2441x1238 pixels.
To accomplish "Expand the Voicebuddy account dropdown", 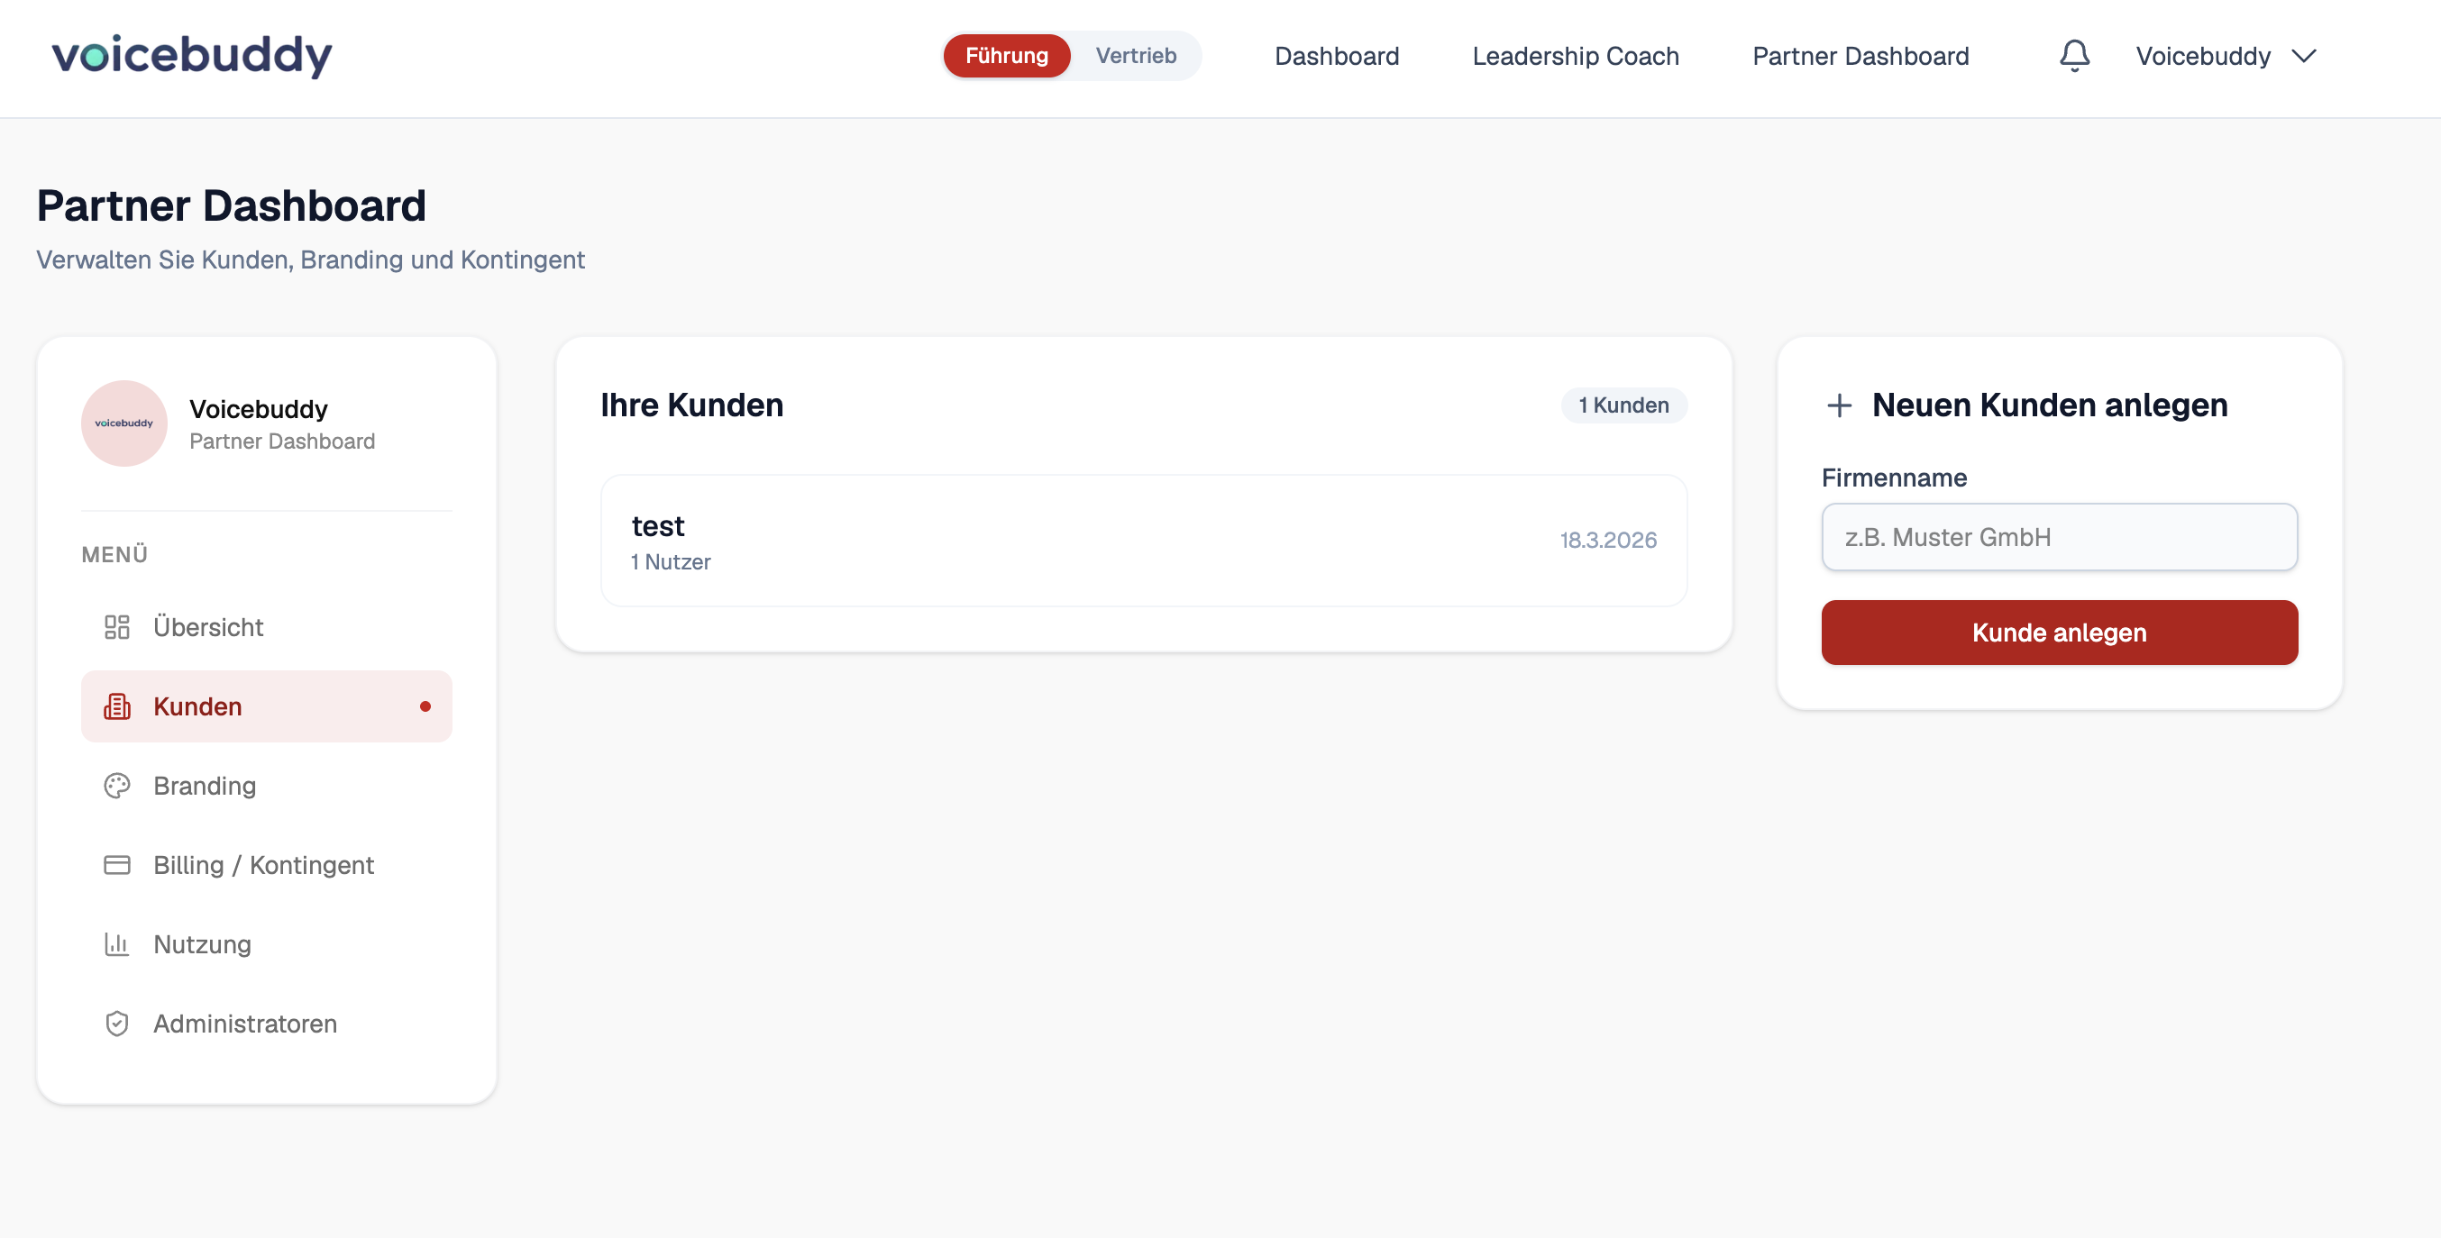I will click(2226, 56).
